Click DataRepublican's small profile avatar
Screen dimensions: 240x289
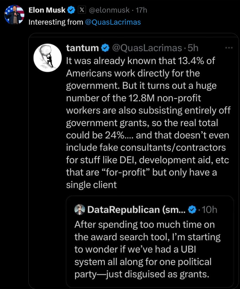(80, 210)
